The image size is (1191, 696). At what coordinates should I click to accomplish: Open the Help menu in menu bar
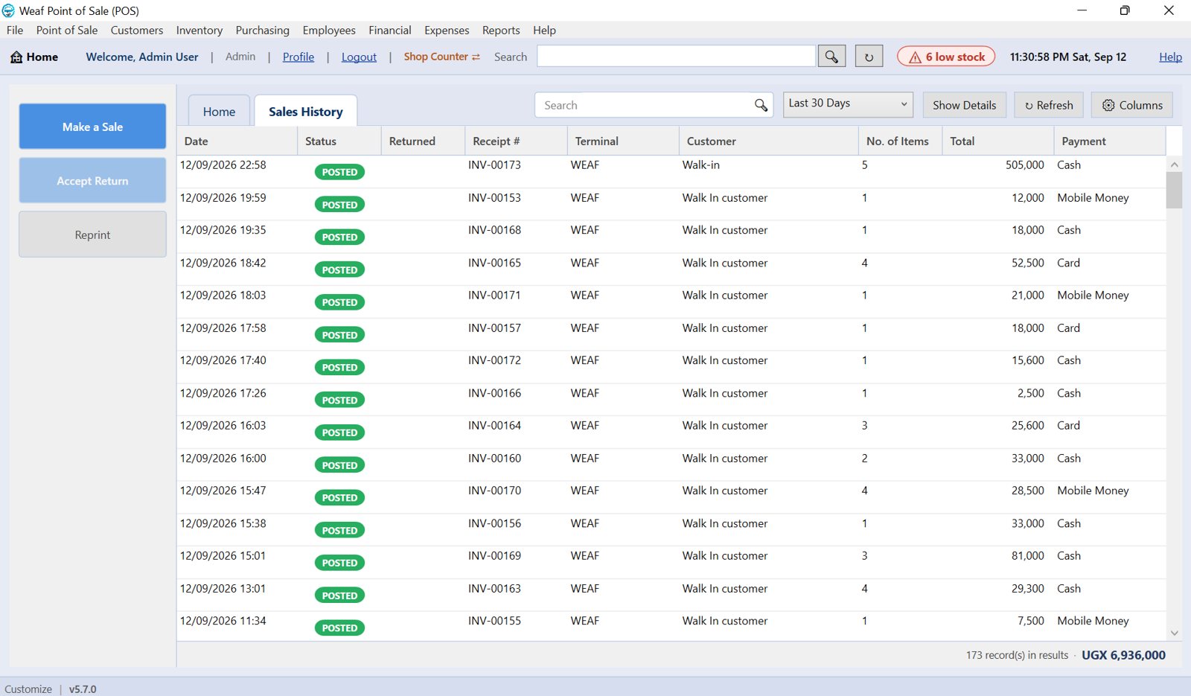(x=544, y=30)
